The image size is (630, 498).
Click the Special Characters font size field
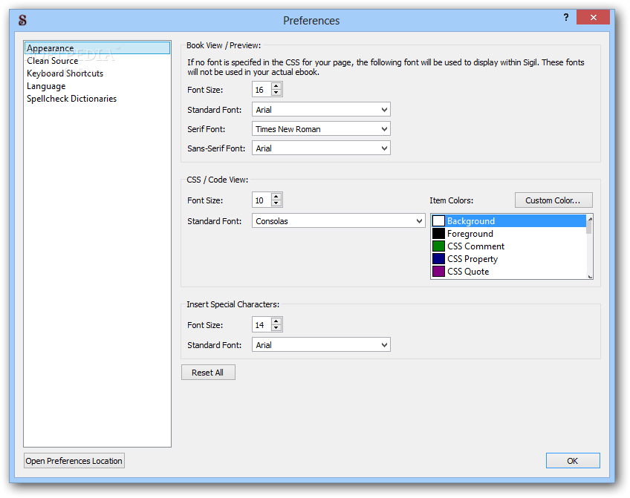[x=262, y=324]
